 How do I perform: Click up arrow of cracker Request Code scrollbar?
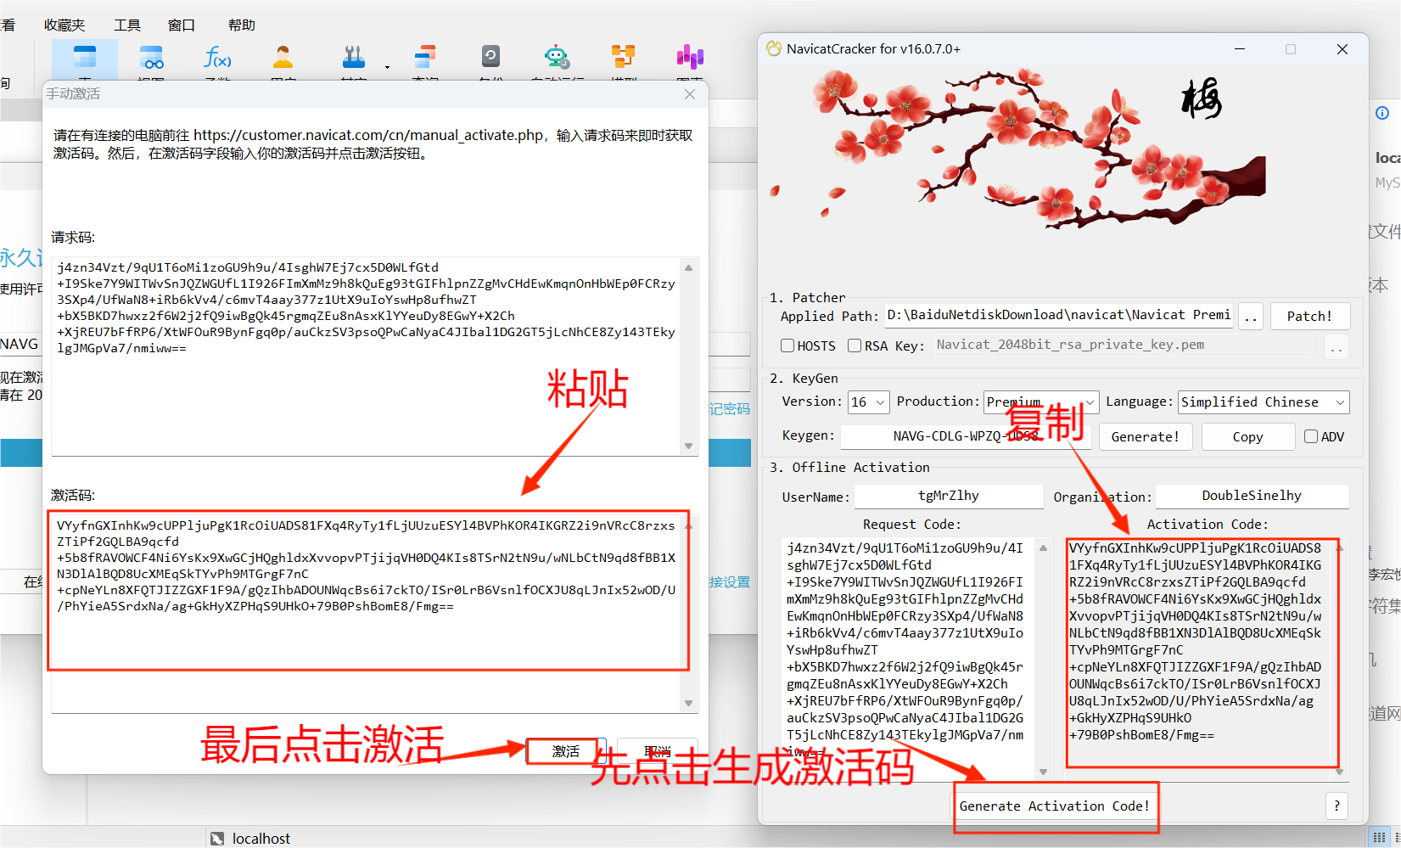[x=1044, y=547]
